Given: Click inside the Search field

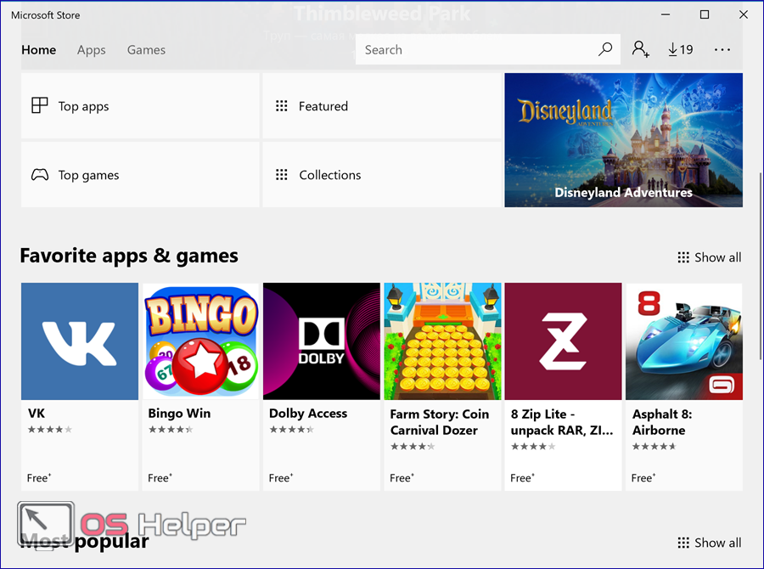Looking at the screenshot, I should click(475, 49).
